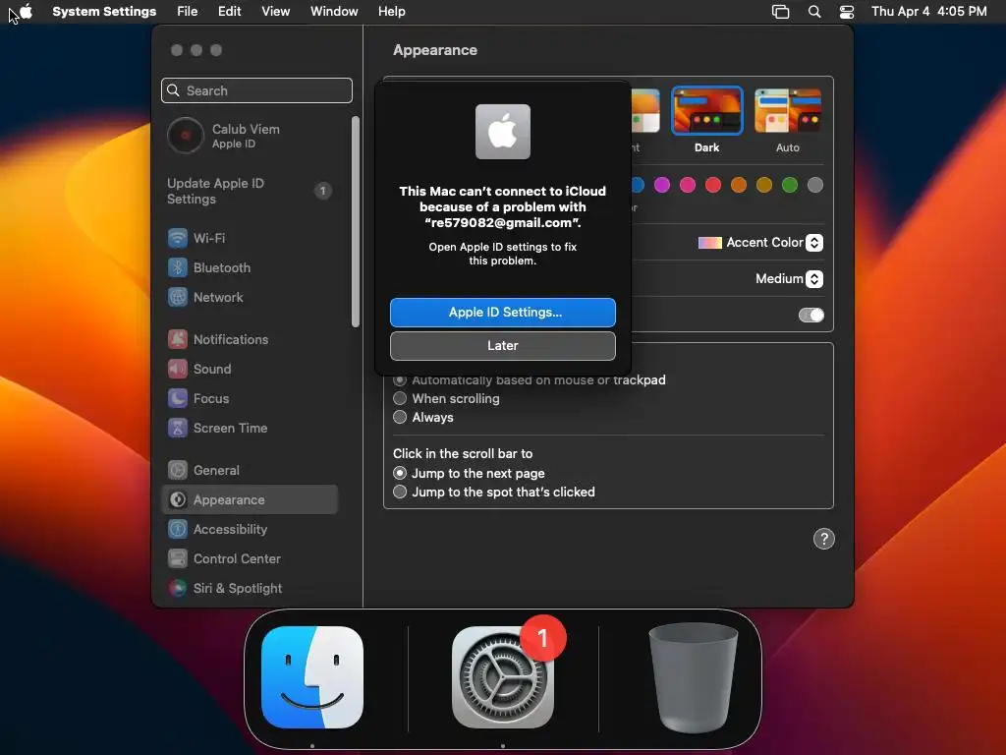This screenshot has height=755, width=1006.
Task: Pick the red accent color
Action: coord(713,186)
